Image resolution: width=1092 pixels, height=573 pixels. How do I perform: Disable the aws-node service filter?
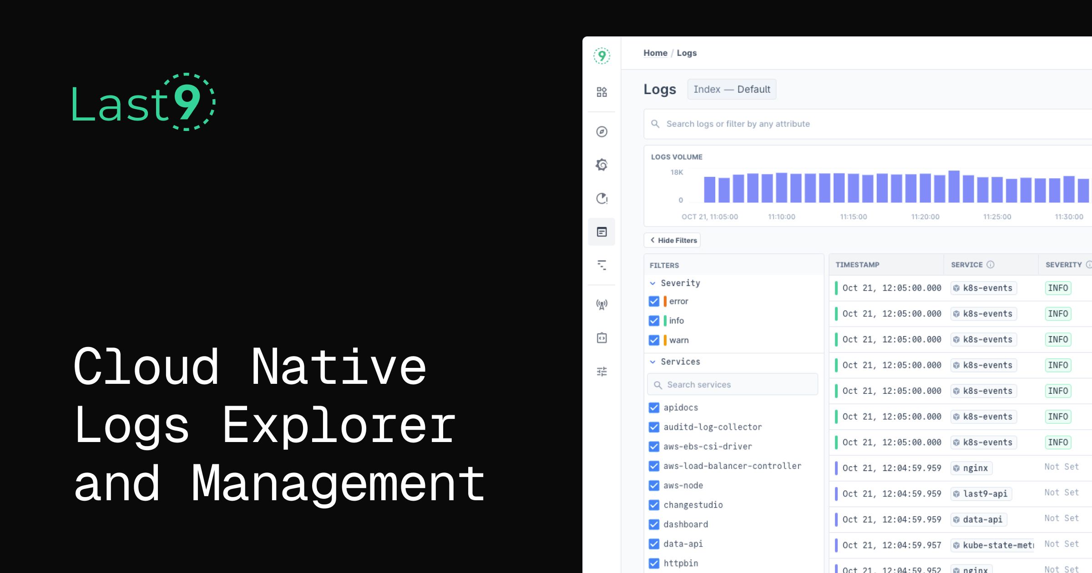pyautogui.click(x=654, y=485)
